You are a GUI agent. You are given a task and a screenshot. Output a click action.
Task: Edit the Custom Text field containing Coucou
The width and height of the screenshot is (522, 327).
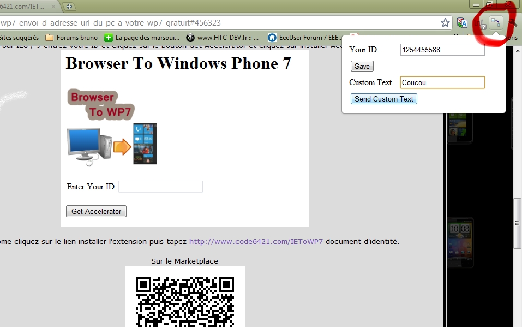pyautogui.click(x=442, y=82)
